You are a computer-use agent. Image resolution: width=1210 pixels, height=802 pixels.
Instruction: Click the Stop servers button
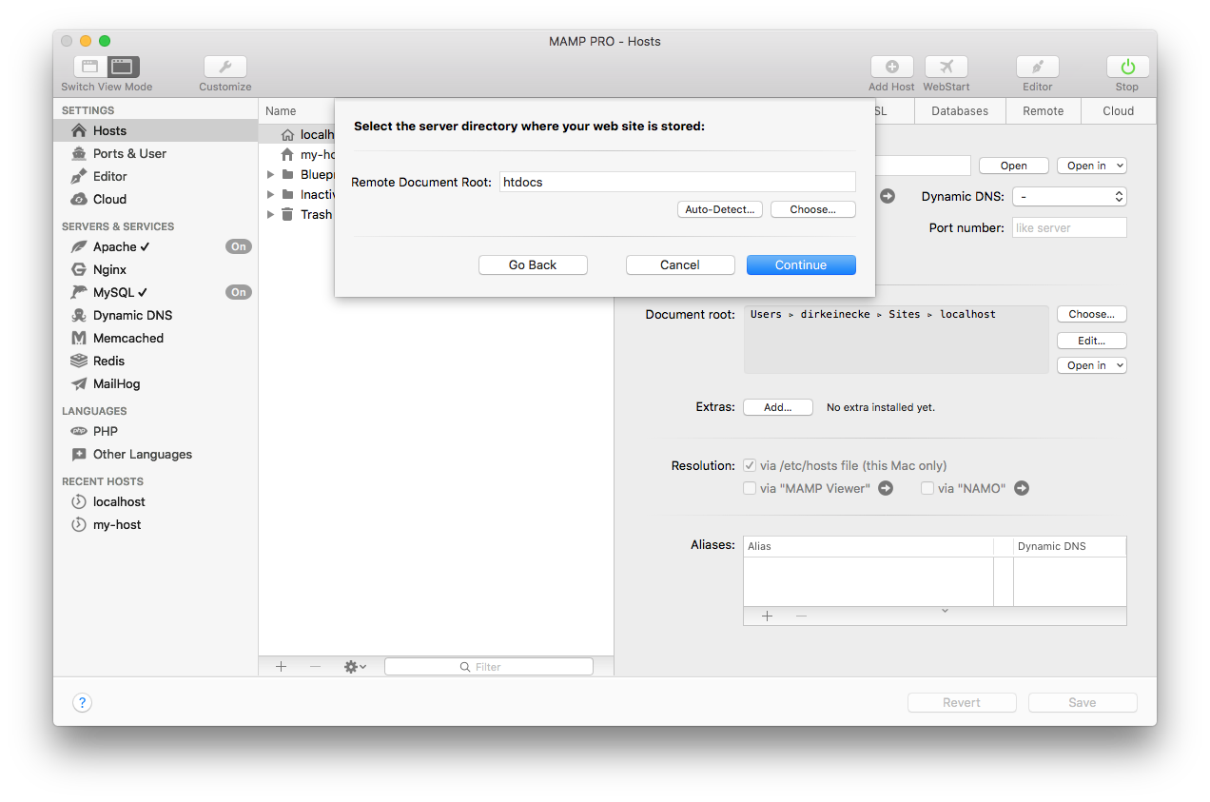coord(1126,67)
